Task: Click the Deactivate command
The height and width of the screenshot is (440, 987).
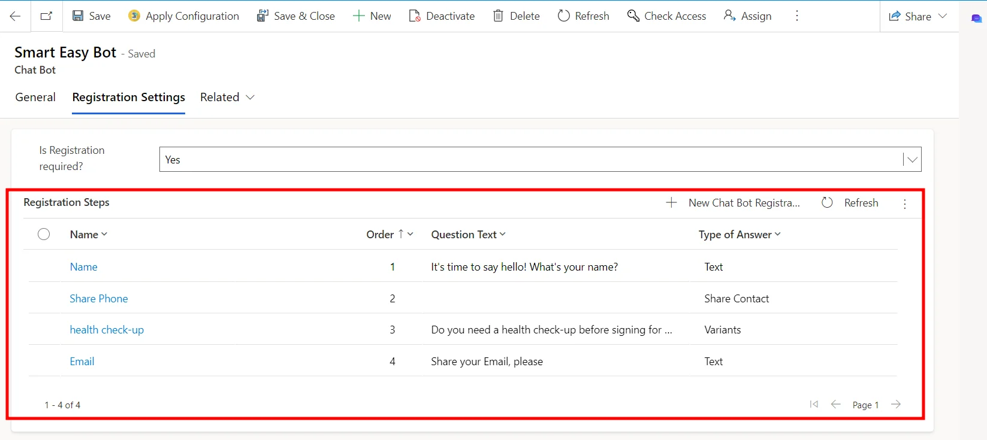Action: tap(442, 16)
